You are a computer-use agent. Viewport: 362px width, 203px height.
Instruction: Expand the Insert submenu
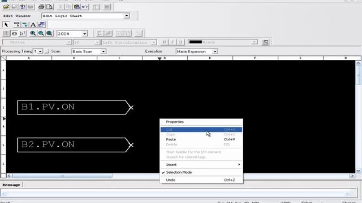[201, 165]
